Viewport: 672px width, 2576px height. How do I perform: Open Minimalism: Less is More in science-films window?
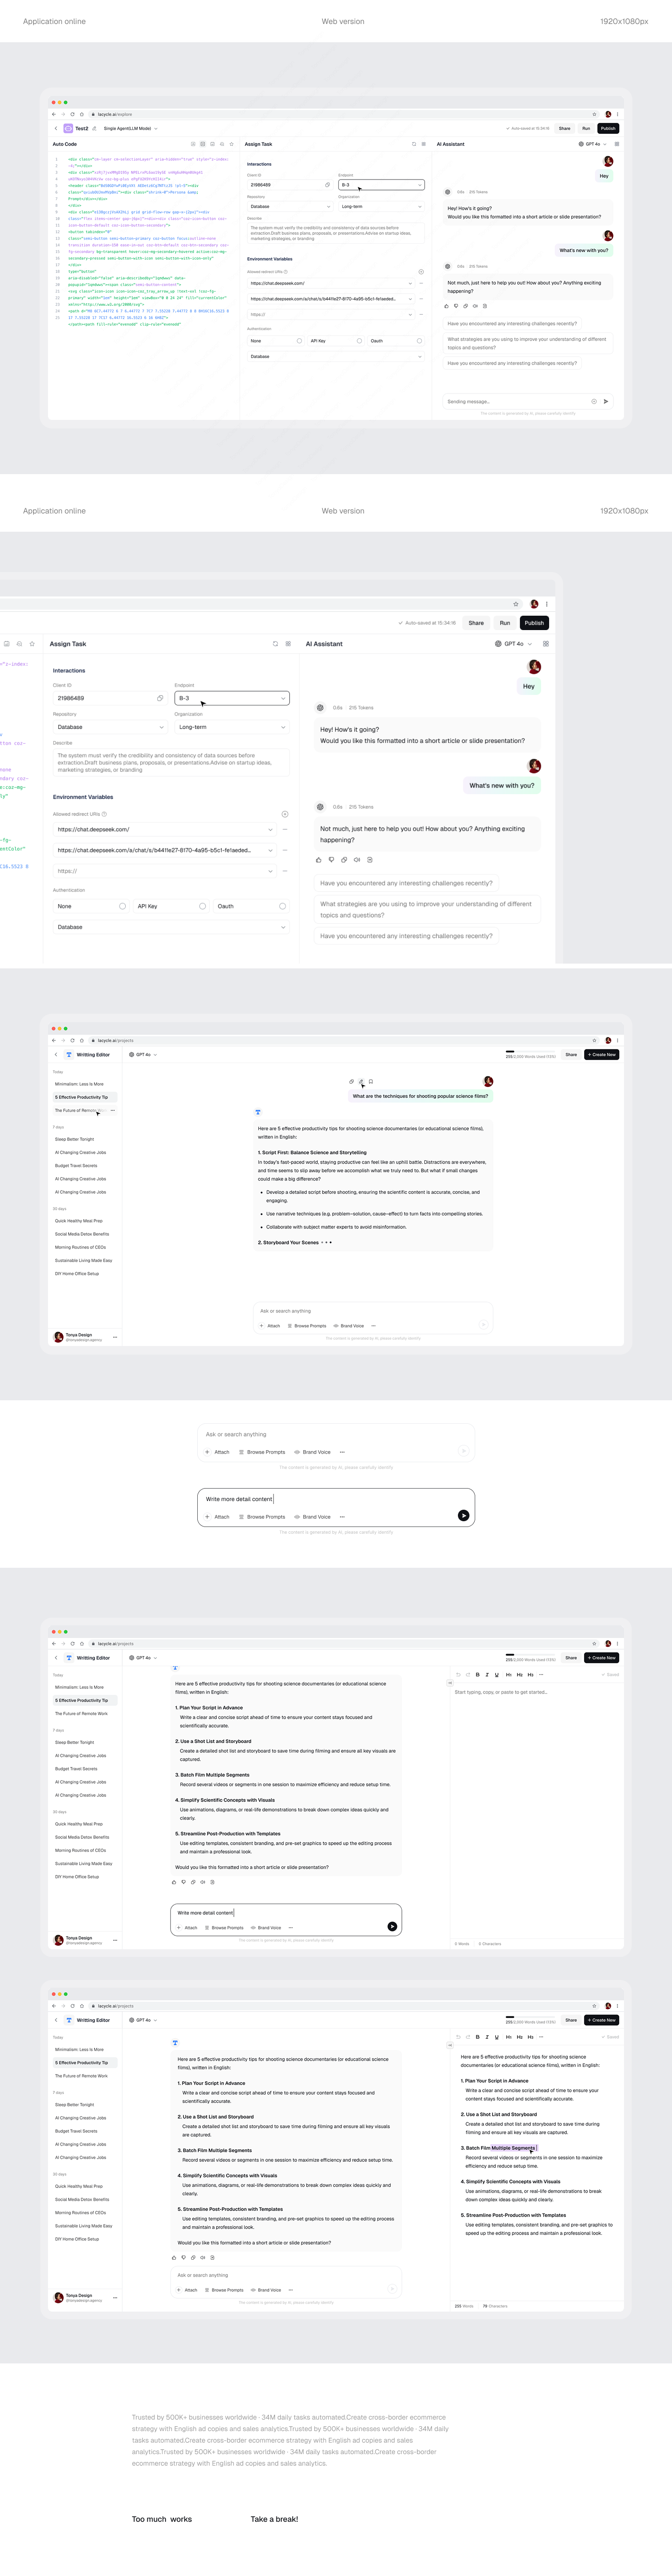[79, 1084]
